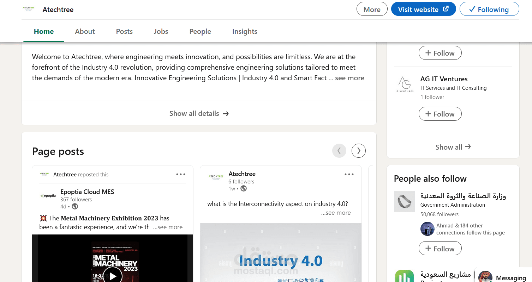The image size is (532, 282).
Task: Open Epoptia Cloud MES profile link
Action: [87, 192]
